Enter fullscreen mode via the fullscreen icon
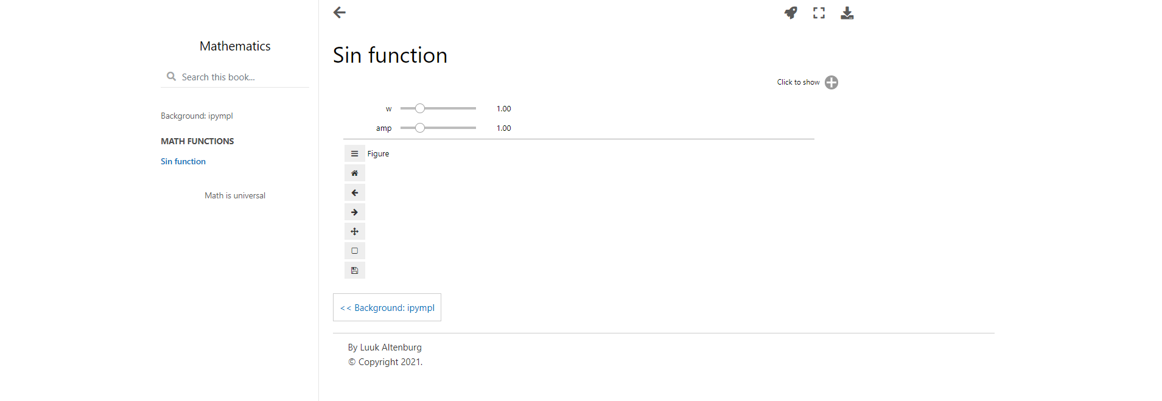The width and height of the screenshot is (1162, 401). [x=819, y=12]
